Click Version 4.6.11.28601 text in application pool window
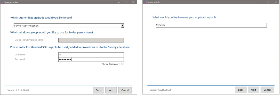Screen dimensions: 280x95 pyautogui.click(x=160, y=90)
